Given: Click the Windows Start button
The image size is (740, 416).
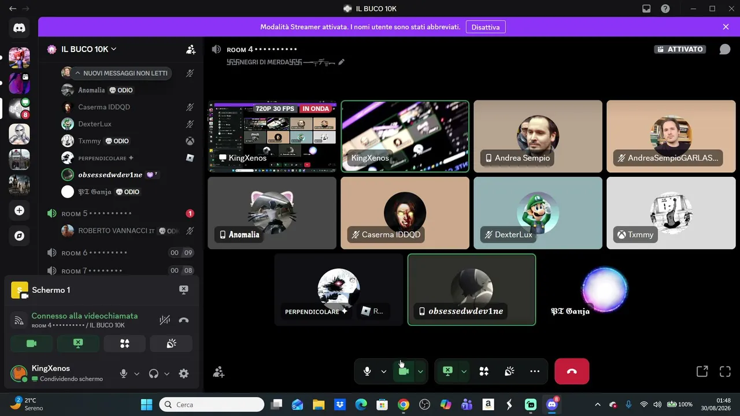Looking at the screenshot, I should (146, 404).
